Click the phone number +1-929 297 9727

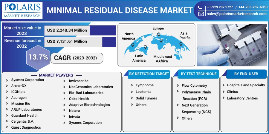pos(220,7)
